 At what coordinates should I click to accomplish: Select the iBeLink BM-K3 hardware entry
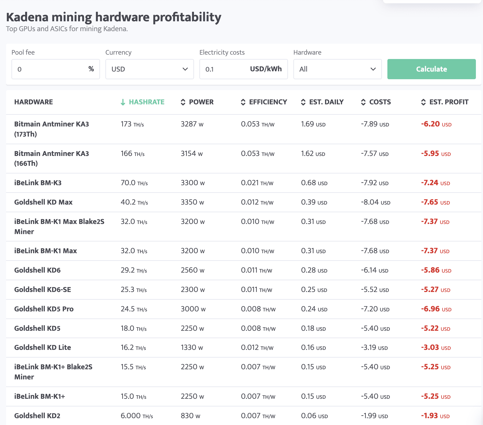click(x=38, y=183)
